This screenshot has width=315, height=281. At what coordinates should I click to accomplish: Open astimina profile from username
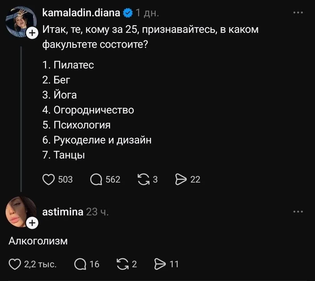point(63,212)
